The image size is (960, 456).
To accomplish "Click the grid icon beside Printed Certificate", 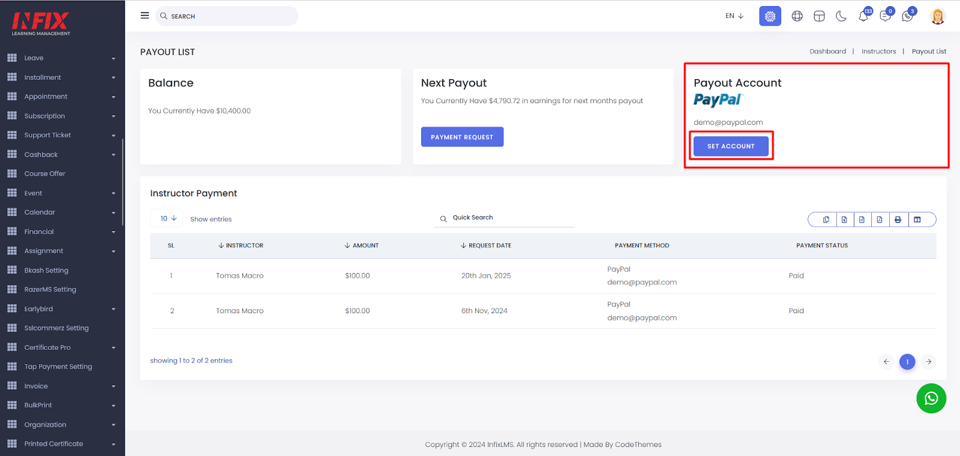I will coord(12,443).
